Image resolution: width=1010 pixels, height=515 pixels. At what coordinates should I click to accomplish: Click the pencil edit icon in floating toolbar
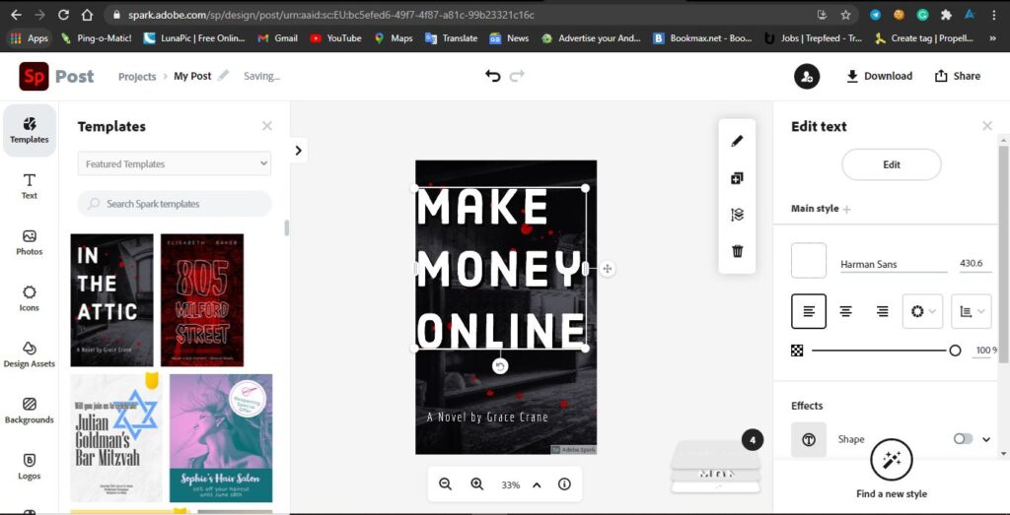point(737,141)
